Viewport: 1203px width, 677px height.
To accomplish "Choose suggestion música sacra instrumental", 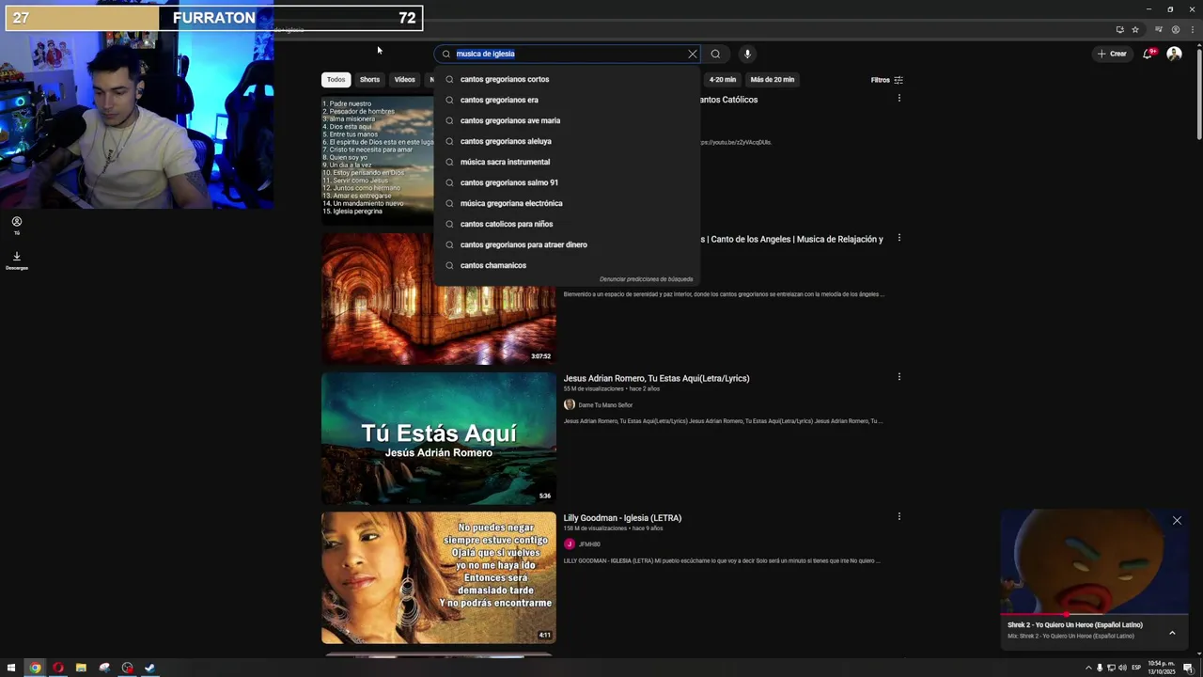I will tap(567, 162).
